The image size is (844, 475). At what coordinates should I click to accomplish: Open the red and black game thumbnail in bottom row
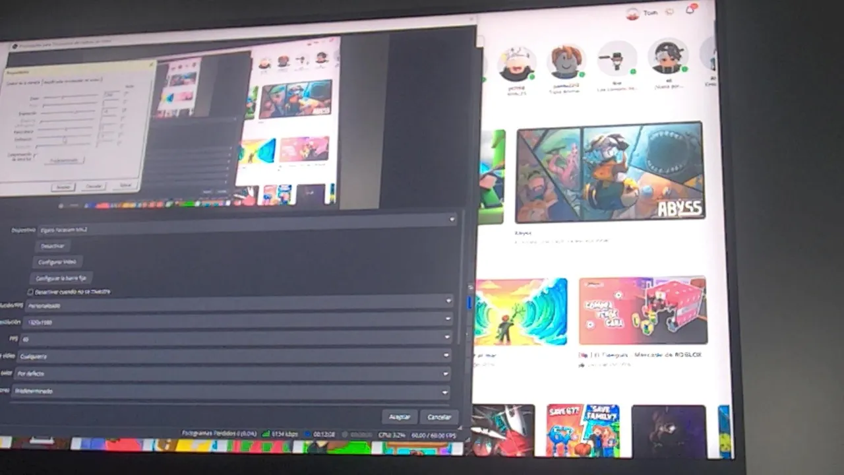pos(502,430)
